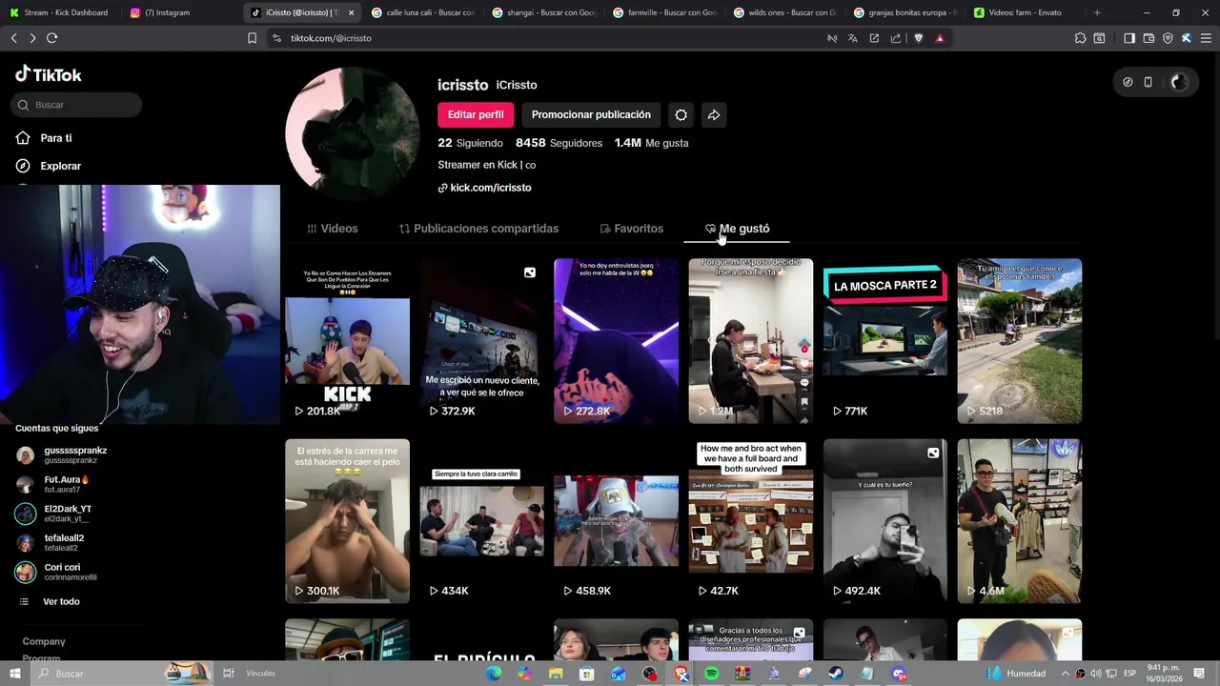Click the Promocionar publicación button
This screenshot has width=1220, height=686.
591,114
